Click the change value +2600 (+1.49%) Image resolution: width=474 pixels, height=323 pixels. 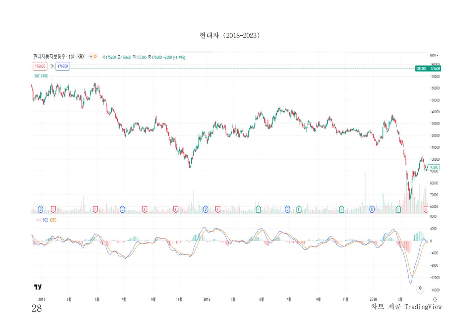pyautogui.click(x=174, y=57)
